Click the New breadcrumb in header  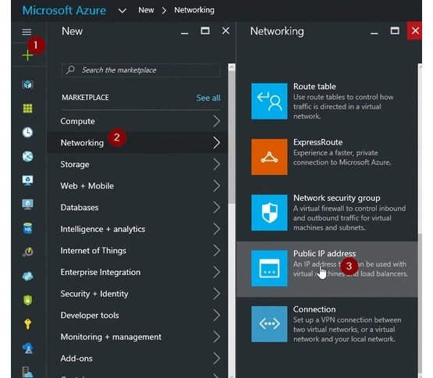tap(146, 10)
